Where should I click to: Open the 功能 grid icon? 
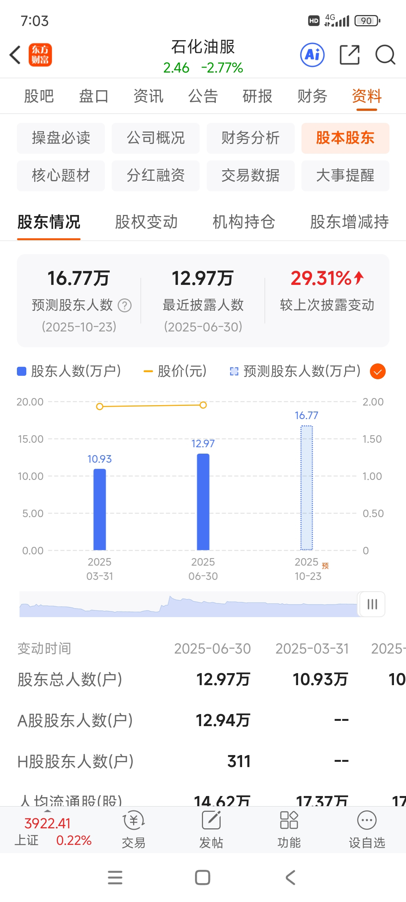(x=289, y=820)
